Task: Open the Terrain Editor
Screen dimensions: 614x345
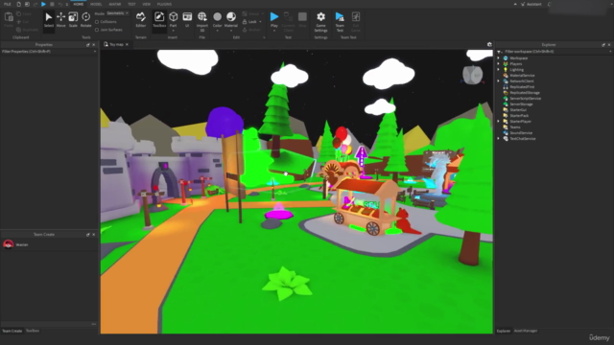Action: [141, 19]
